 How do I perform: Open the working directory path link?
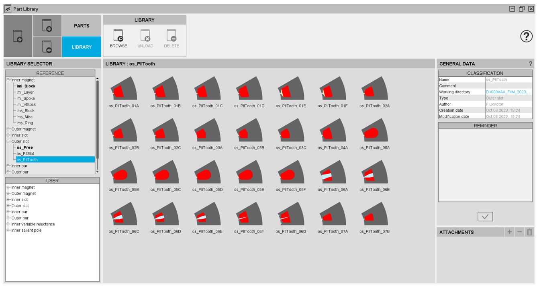tap(508, 92)
